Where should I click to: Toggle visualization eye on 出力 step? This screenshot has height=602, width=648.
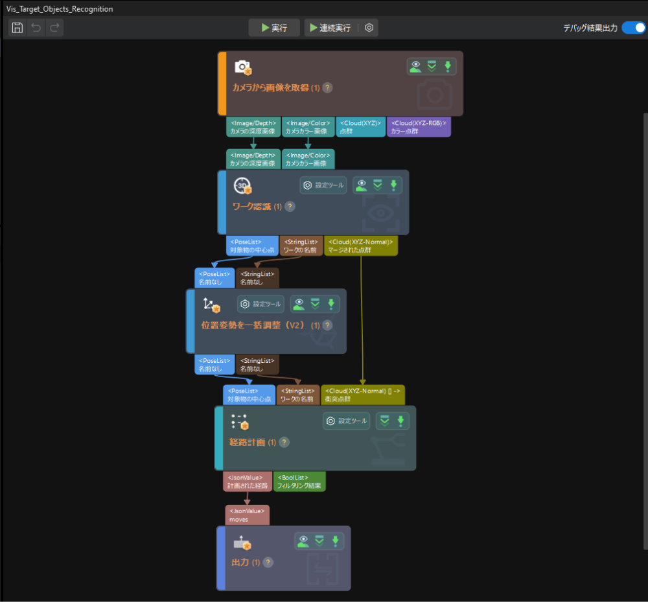[x=303, y=541]
